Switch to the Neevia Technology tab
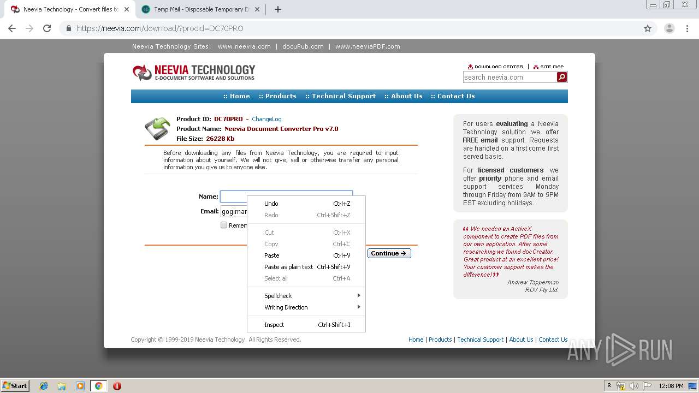 [x=69, y=9]
